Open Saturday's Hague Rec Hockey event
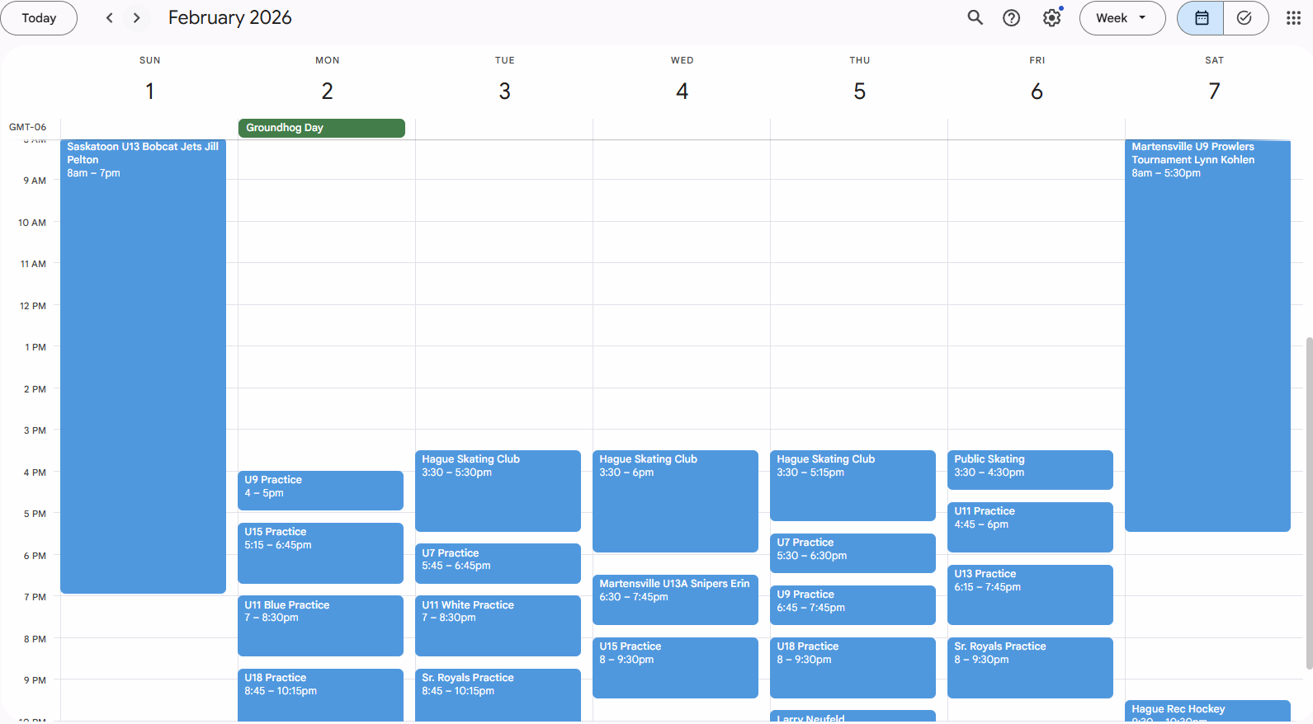1313x724 pixels. pos(1207,711)
